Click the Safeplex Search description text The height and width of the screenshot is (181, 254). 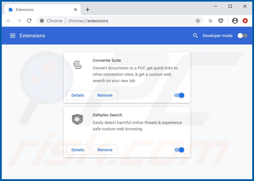coord(137,126)
